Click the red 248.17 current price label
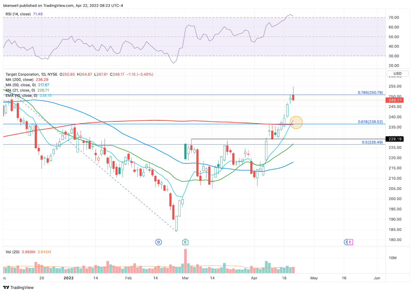413x293 pixels. pos(395,100)
